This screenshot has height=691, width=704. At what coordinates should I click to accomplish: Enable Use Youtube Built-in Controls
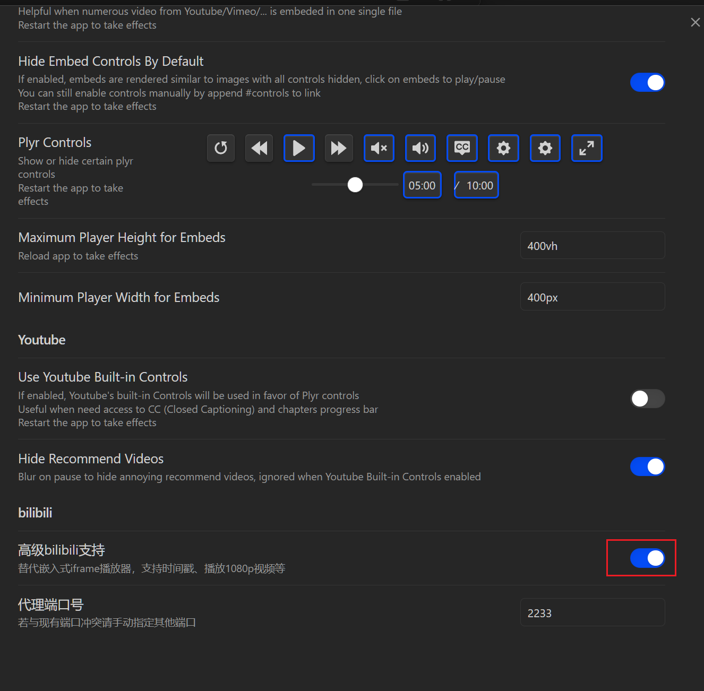[x=647, y=399]
